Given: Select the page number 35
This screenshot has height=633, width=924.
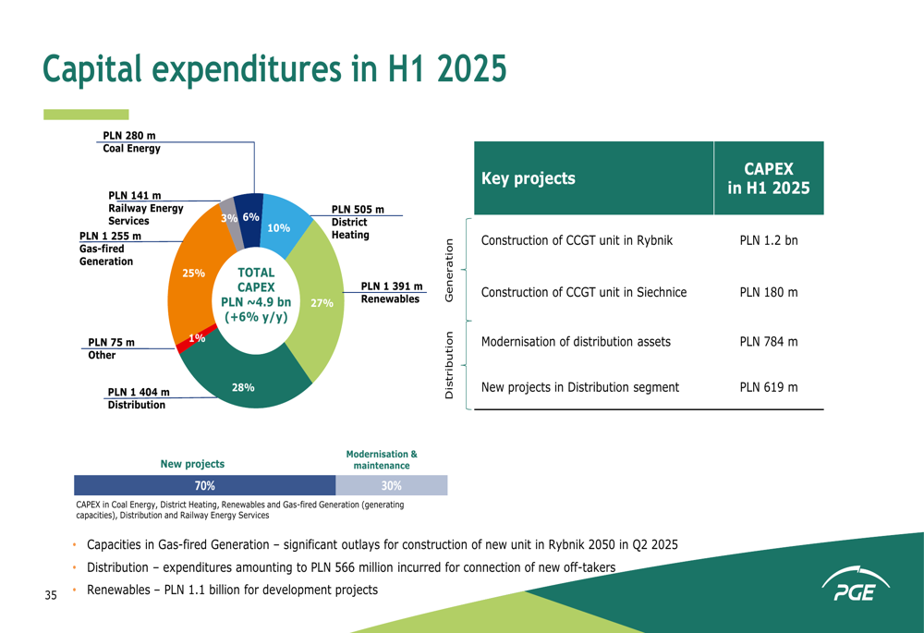Looking at the screenshot, I should pyautogui.click(x=51, y=596).
